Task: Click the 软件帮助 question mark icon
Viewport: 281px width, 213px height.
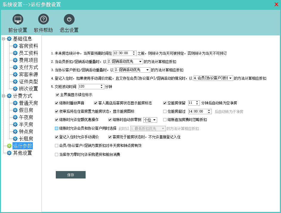Action: click(x=43, y=20)
